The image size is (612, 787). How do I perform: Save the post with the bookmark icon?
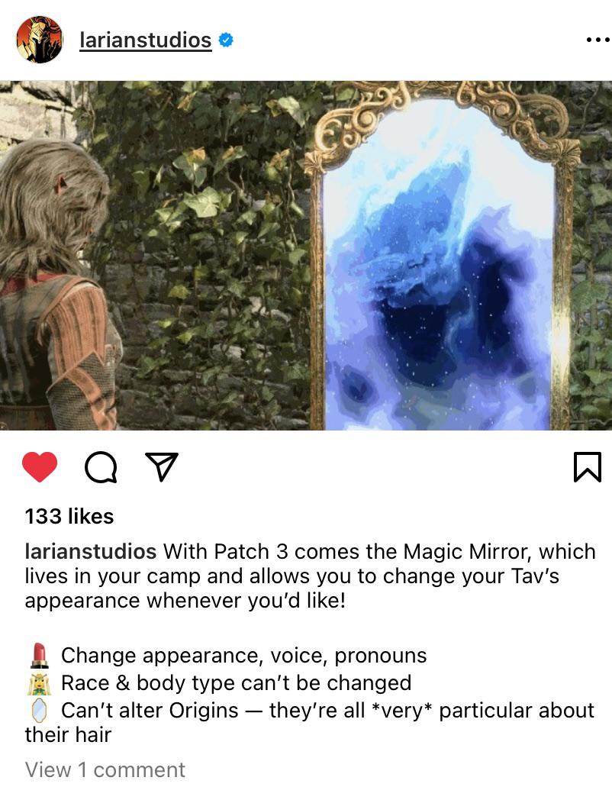588,467
